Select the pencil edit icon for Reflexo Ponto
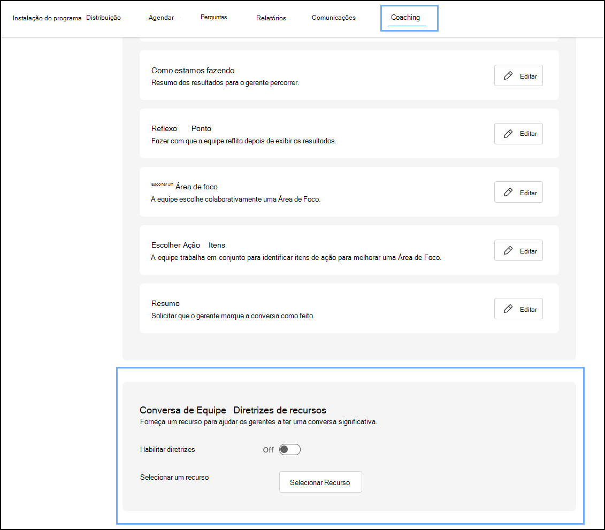This screenshot has width=605, height=530. pyautogui.click(x=507, y=133)
